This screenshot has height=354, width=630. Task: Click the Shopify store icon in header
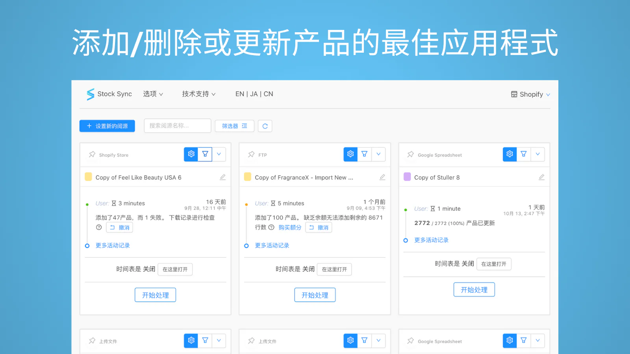click(514, 94)
